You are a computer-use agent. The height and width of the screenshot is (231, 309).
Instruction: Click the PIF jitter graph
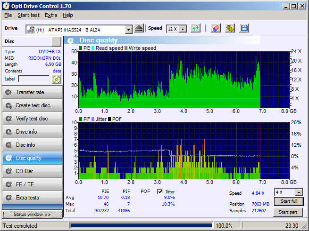(184, 151)
